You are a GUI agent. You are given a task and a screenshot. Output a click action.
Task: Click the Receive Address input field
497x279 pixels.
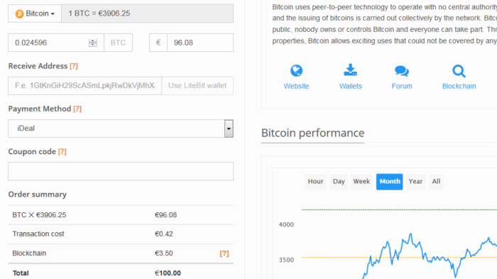point(85,86)
